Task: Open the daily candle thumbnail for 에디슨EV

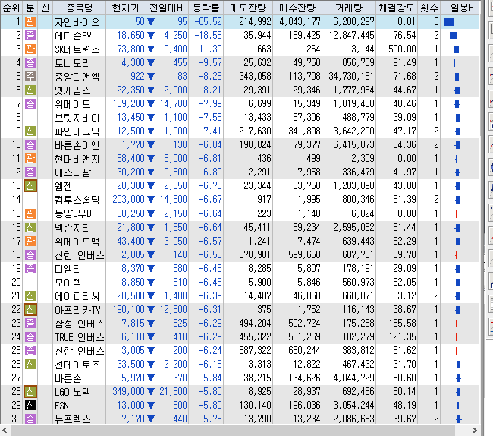Action: (x=454, y=36)
